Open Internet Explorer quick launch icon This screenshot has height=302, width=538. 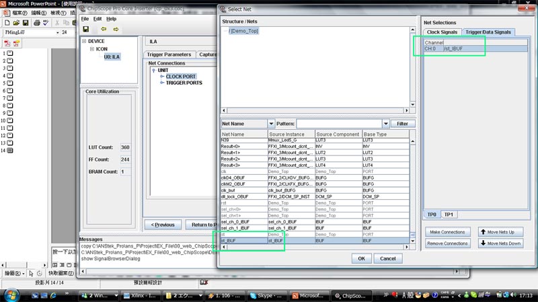[53, 295]
